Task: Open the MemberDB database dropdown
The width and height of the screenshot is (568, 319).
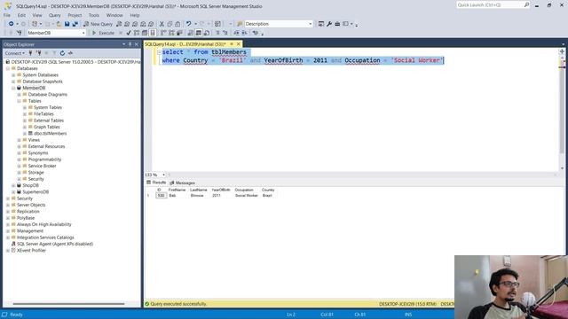Action: tap(83, 33)
